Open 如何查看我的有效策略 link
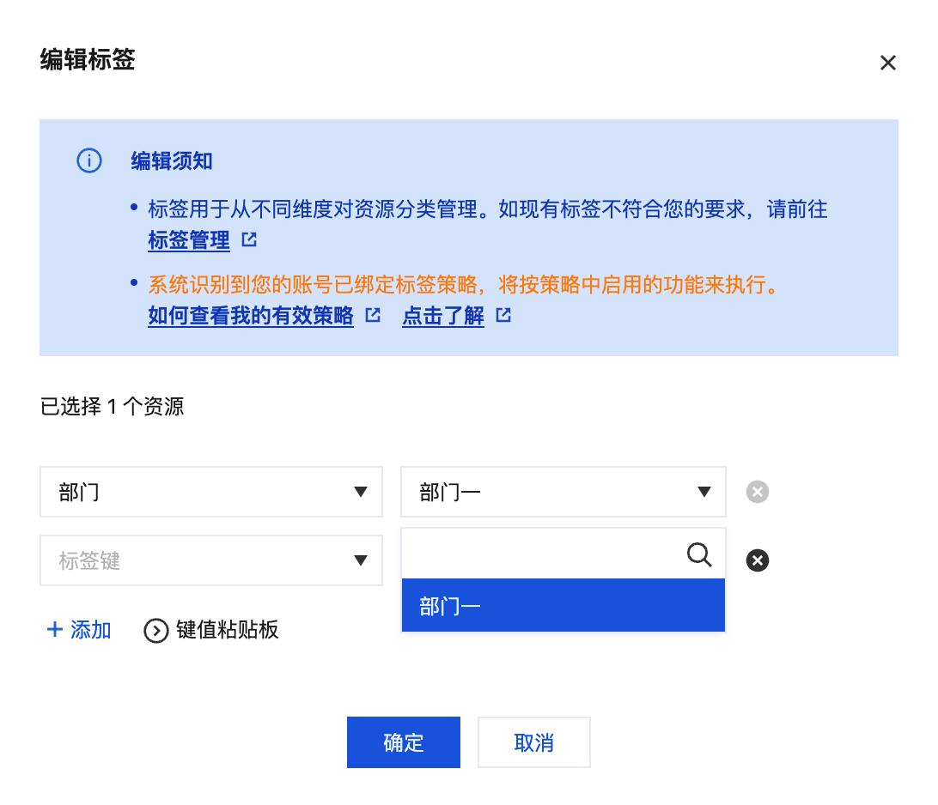Screen dimensions: 938x805 click(x=251, y=316)
